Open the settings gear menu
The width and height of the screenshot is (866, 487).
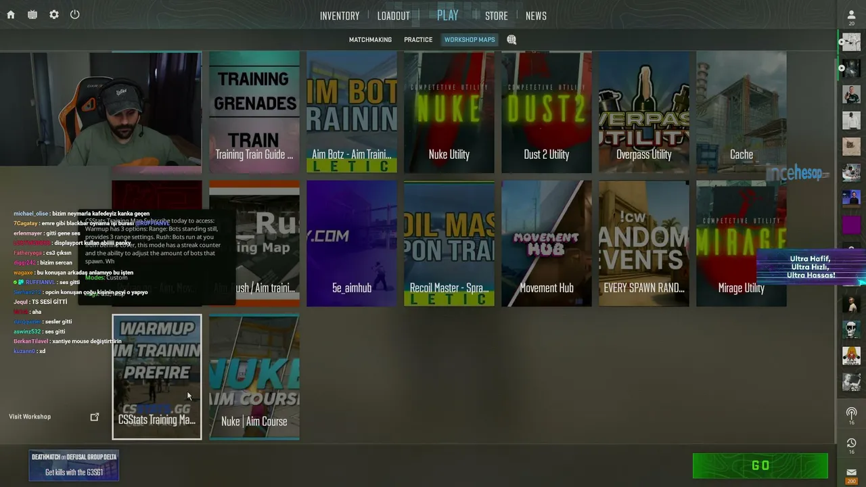pyautogui.click(x=54, y=15)
